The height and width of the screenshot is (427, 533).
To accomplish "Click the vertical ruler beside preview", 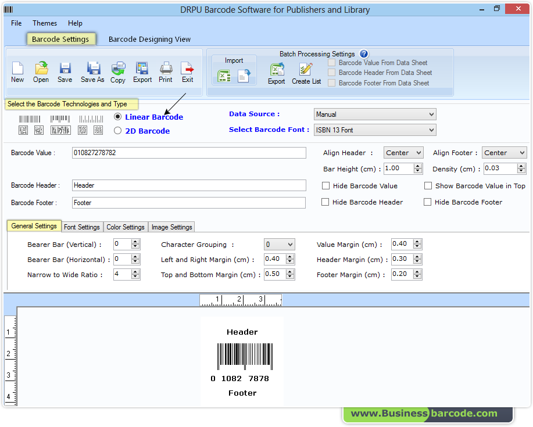I will (x=10, y=360).
